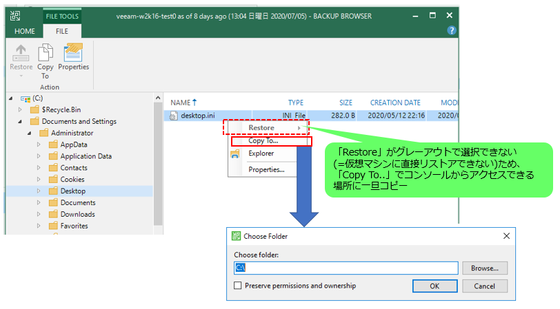Select Documents and Settings in tree
Viewport: 560px width, 309px height.
click(x=79, y=122)
